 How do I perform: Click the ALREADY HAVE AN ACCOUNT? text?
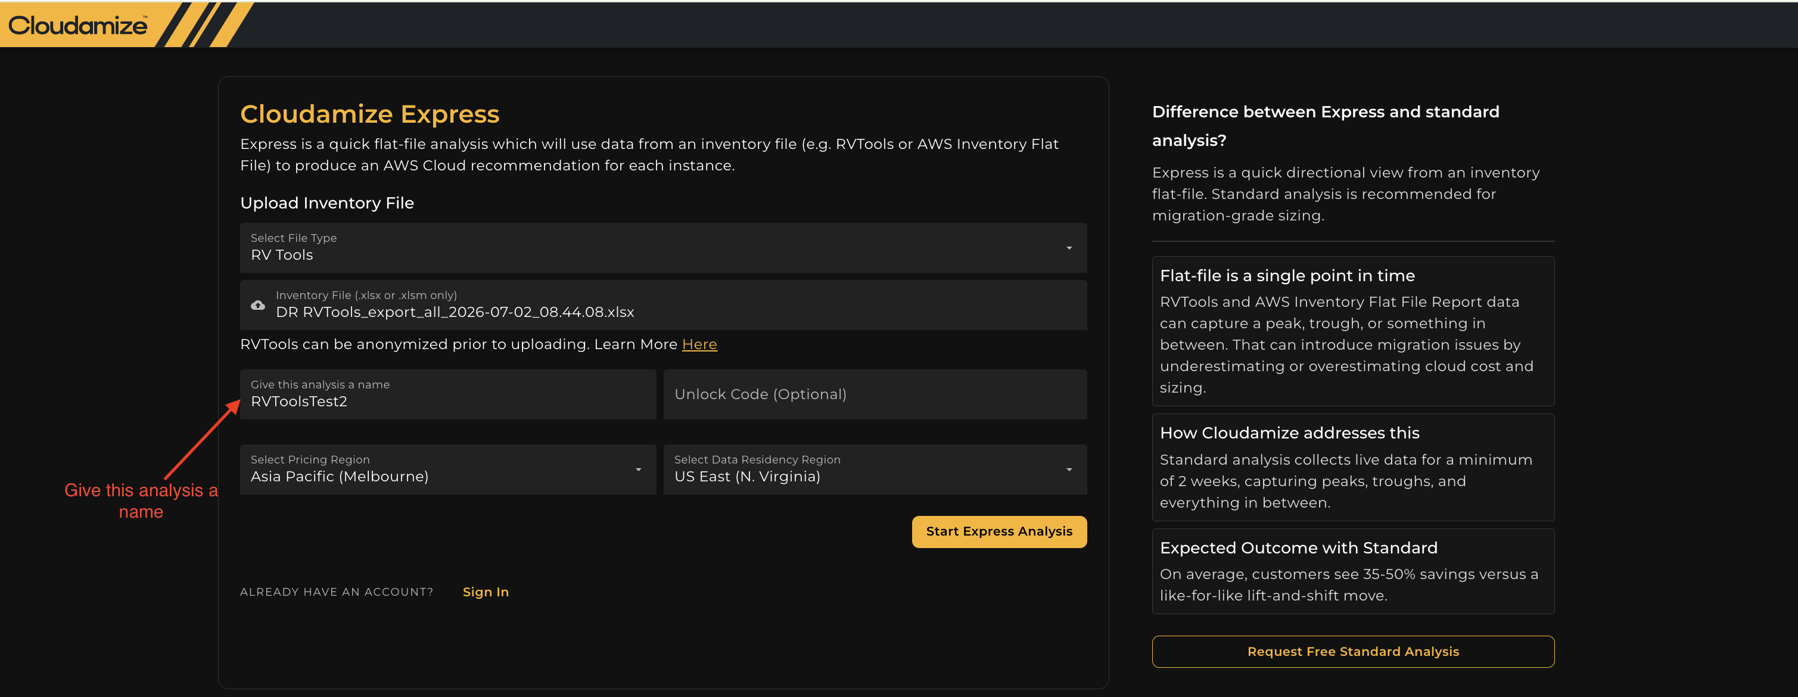[x=337, y=592]
